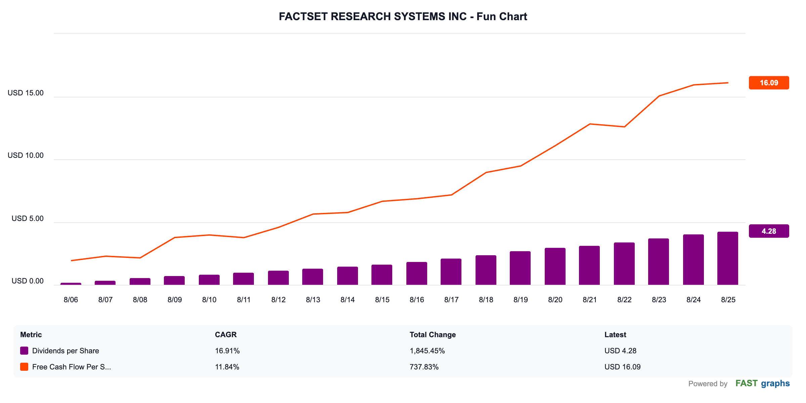
Task: Select the 16.91% CAGR value
Action: click(x=227, y=351)
